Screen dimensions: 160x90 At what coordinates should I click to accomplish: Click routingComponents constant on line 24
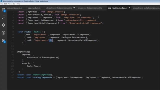(42, 77)
